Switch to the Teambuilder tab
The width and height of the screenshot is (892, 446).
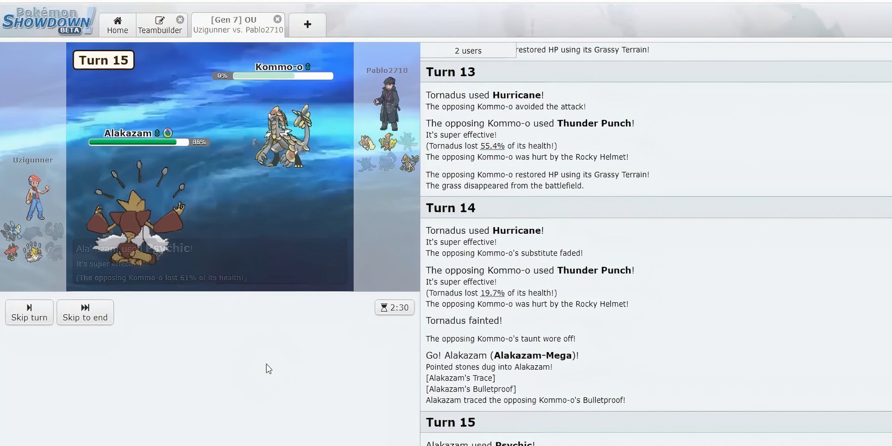pyautogui.click(x=159, y=25)
